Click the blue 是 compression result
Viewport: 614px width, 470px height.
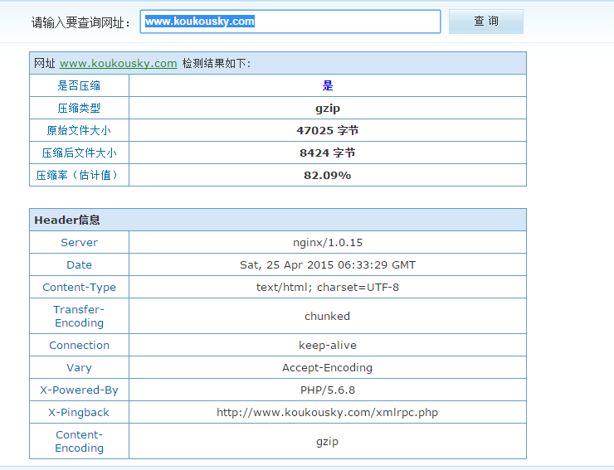(328, 85)
